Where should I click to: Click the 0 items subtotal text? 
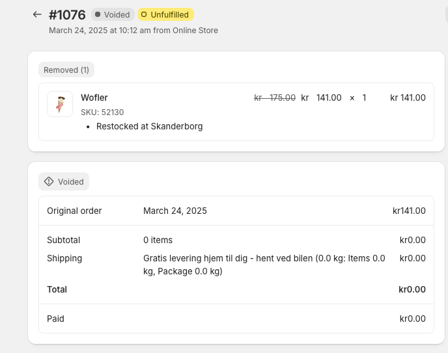[158, 240]
